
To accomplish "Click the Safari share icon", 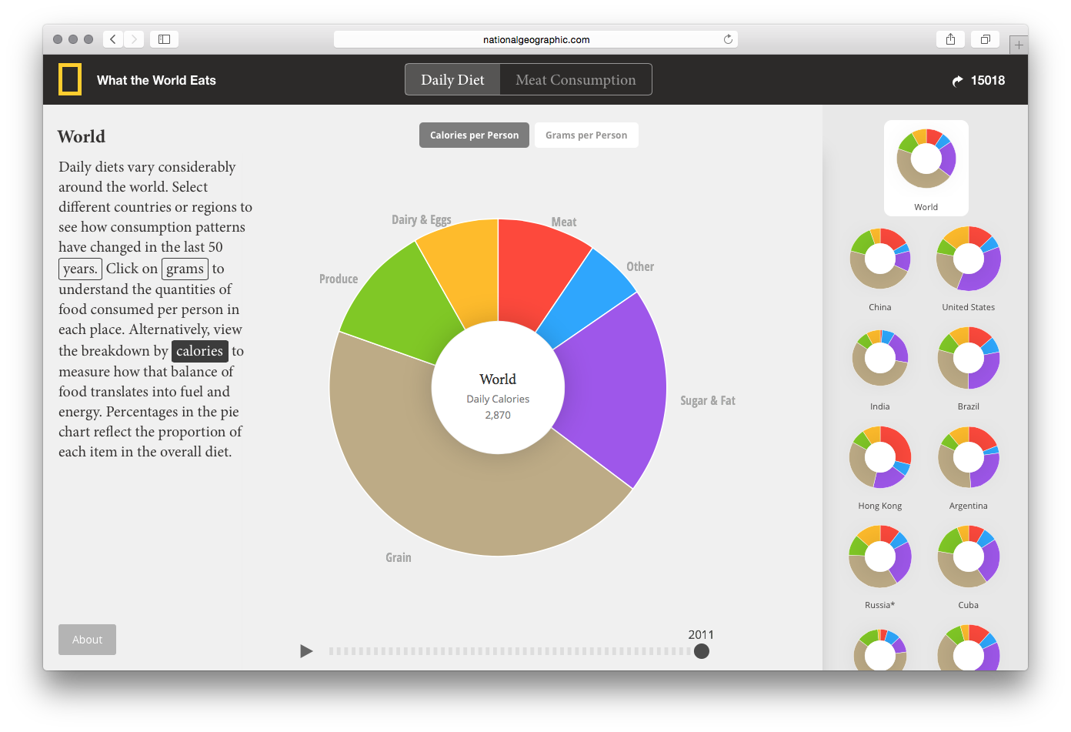I will (x=950, y=39).
